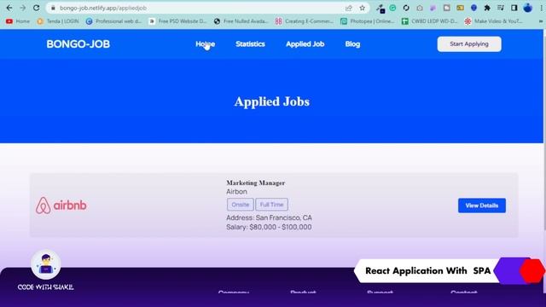The width and height of the screenshot is (546, 307).
Task: Go to the Home nav item
Action: 205,44
